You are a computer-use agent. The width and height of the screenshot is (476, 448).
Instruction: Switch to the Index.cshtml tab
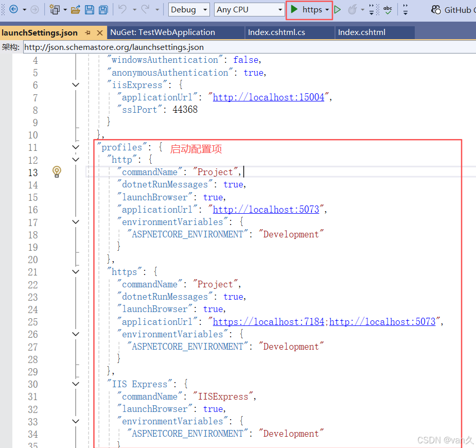362,32
